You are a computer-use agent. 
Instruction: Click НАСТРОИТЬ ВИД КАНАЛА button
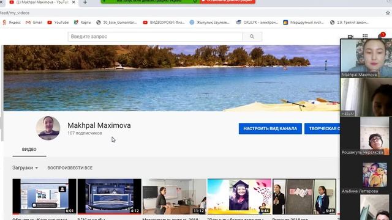coord(270,128)
